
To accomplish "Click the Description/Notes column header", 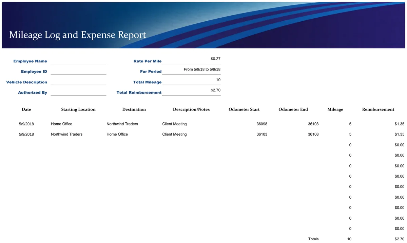I will point(191,109).
